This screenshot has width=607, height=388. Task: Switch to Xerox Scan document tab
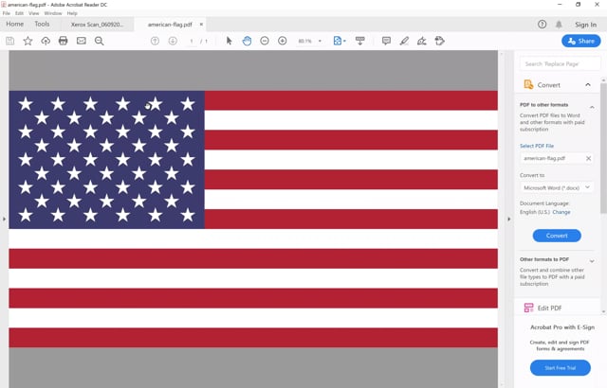pos(97,25)
